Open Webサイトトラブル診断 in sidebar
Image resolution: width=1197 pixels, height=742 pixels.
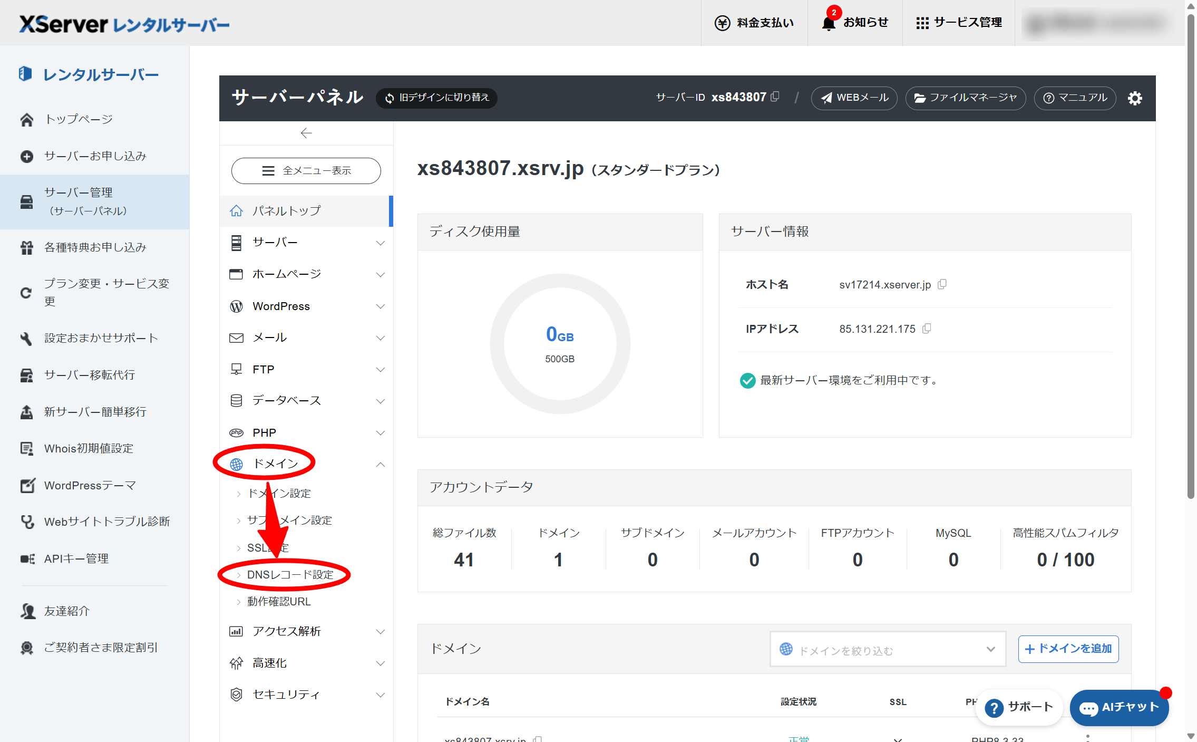(x=95, y=522)
